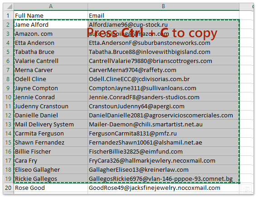Select Odell Cline cell
Image resolution: width=258 pixels, height=198 pixels.
51,79
